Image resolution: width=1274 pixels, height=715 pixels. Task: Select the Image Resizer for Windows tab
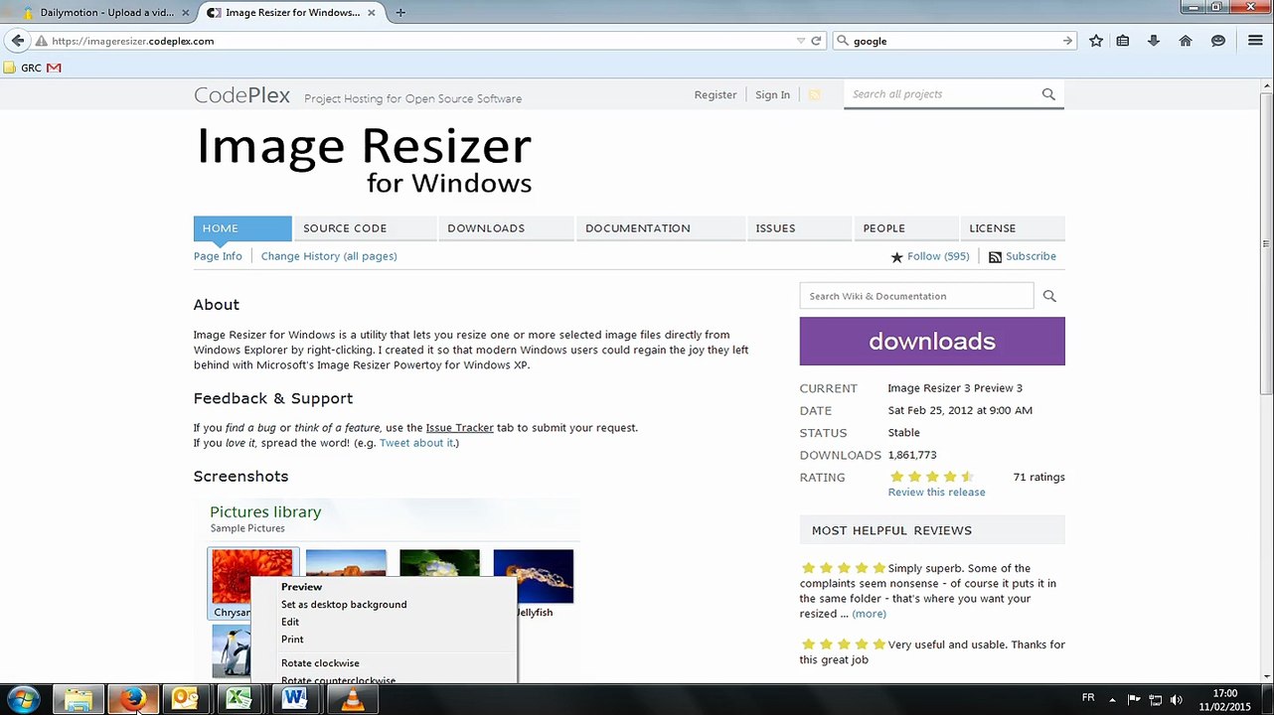293,13
